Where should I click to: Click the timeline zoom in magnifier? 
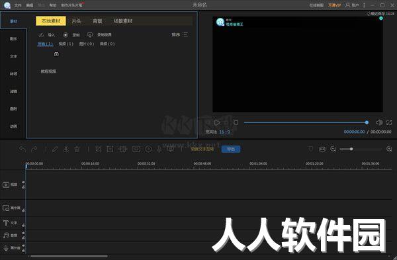click(390, 149)
